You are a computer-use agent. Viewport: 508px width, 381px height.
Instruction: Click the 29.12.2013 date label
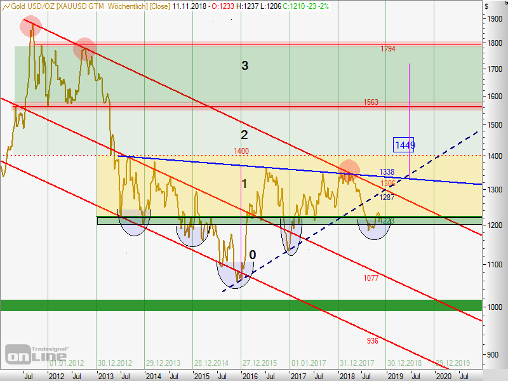pyautogui.click(x=163, y=363)
